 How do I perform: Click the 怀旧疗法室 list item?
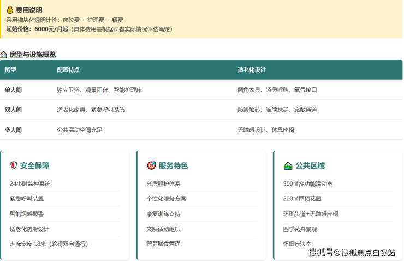[x=297, y=244]
